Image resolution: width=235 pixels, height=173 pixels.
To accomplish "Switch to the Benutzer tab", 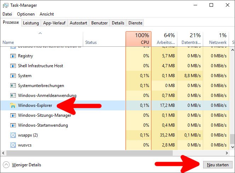I will (99, 23).
